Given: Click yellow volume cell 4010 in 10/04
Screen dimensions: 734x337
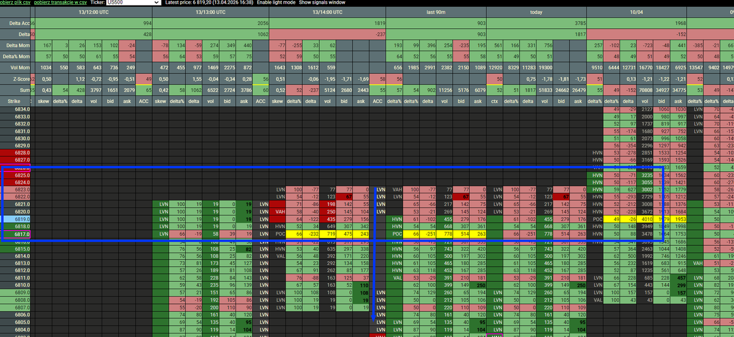Looking at the screenshot, I should [645, 218].
